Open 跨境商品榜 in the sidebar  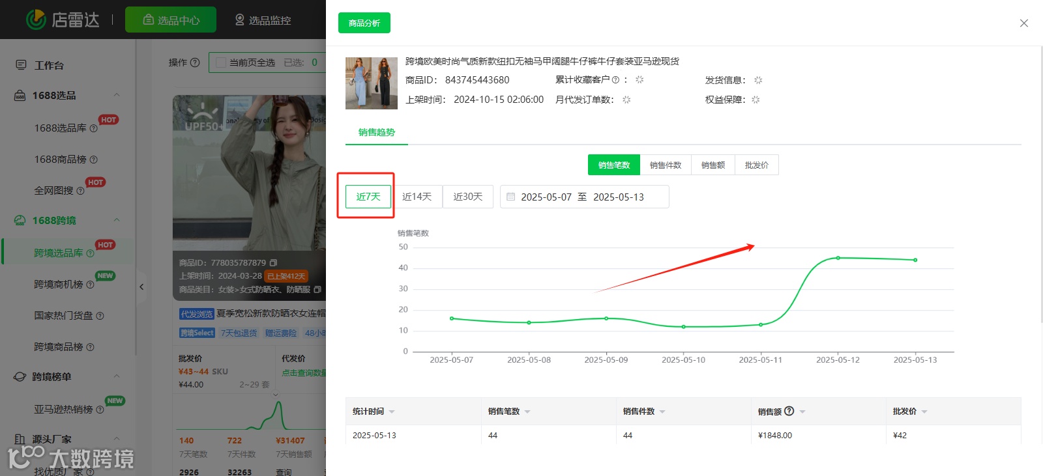pos(59,347)
